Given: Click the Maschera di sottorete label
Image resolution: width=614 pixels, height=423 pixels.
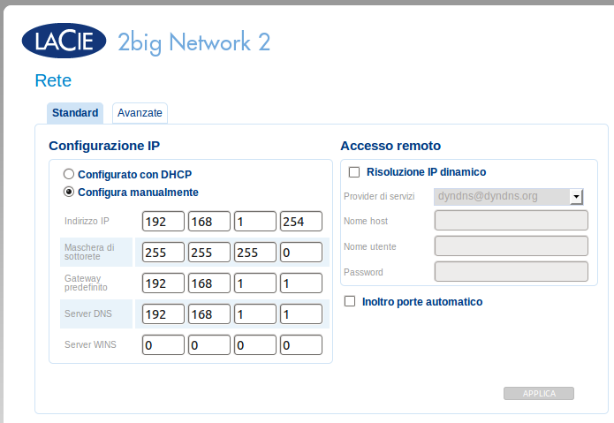Looking at the screenshot, I should coord(89,252).
